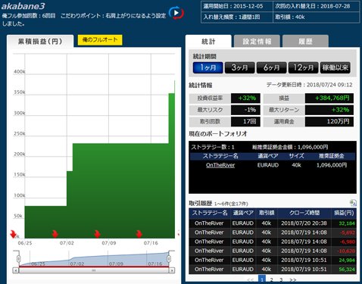The image size is (362, 284).
Task: Click the export icon above trade history
Action: [x=353, y=202]
